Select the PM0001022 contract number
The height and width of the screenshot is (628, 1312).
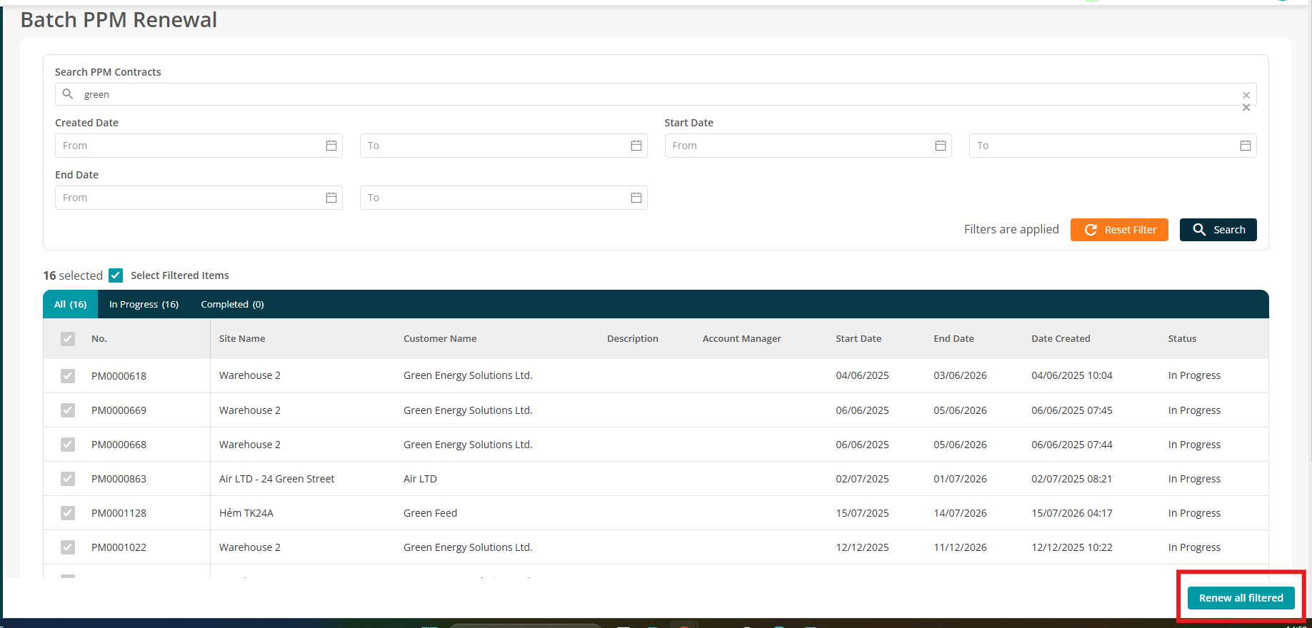119,547
